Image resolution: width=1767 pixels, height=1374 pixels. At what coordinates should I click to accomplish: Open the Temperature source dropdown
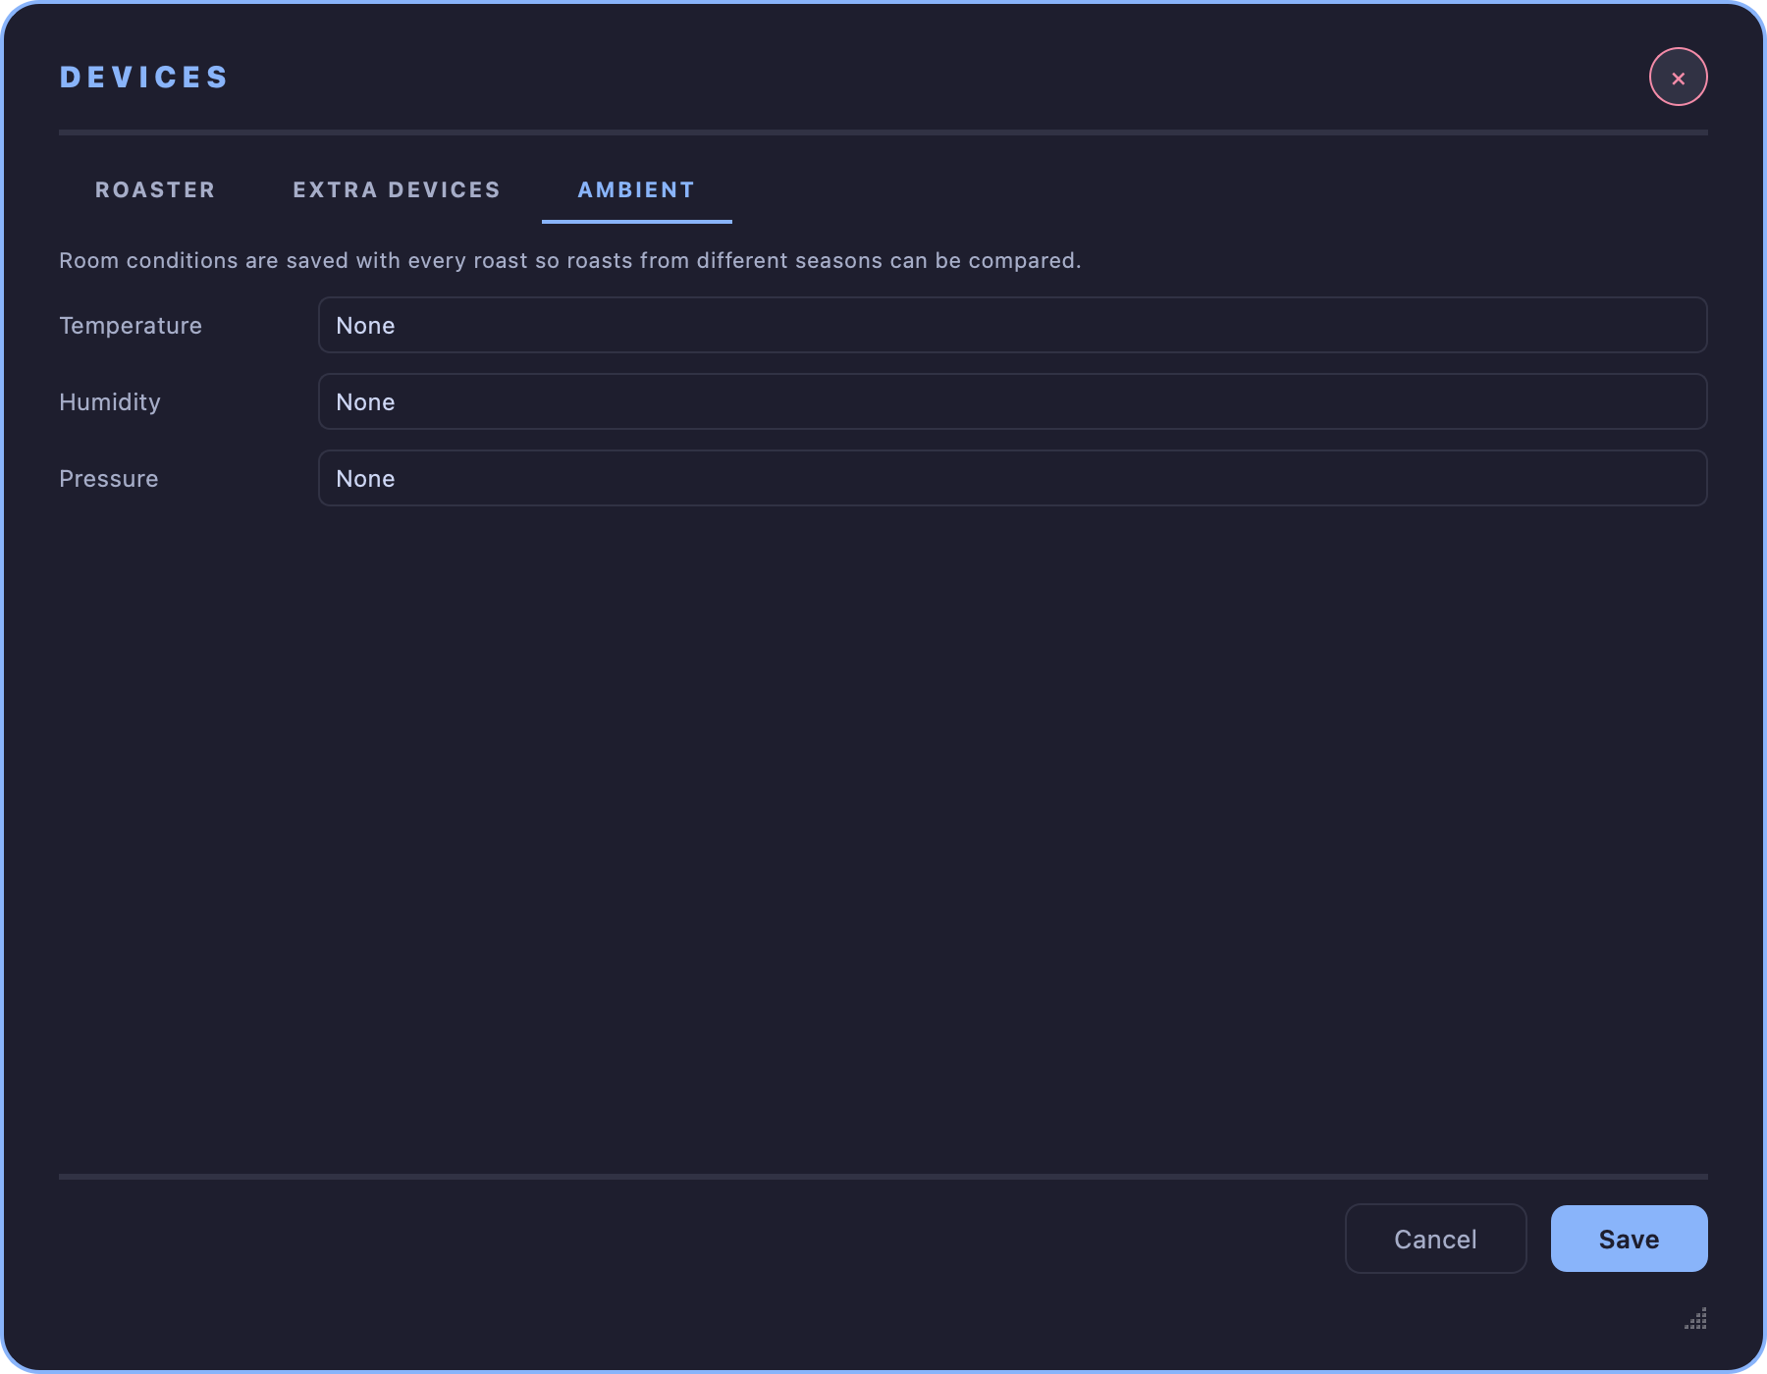tap(1013, 325)
